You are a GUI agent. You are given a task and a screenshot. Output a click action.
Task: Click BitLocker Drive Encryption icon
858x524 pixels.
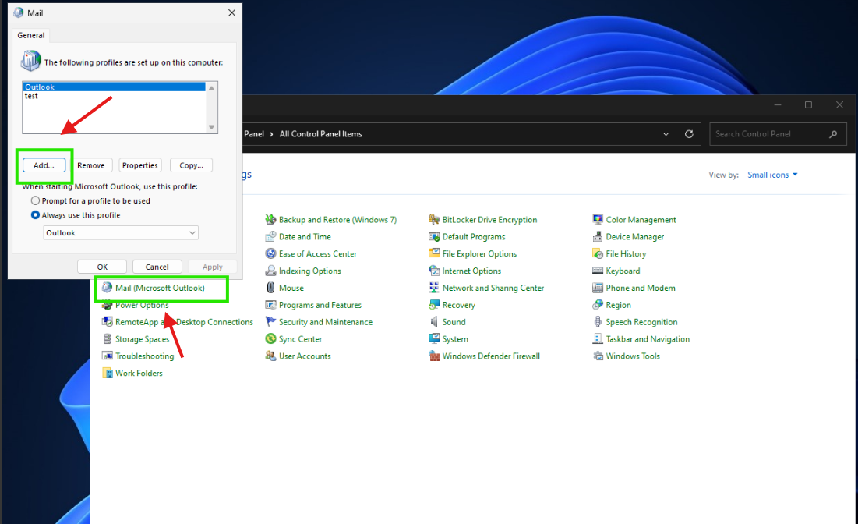(x=434, y=220)
